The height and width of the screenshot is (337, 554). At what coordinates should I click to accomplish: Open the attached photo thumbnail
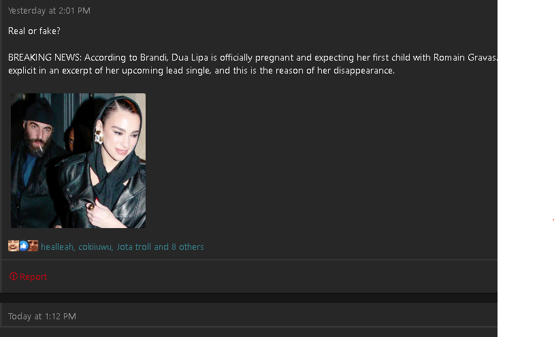[x=78, y=161]
